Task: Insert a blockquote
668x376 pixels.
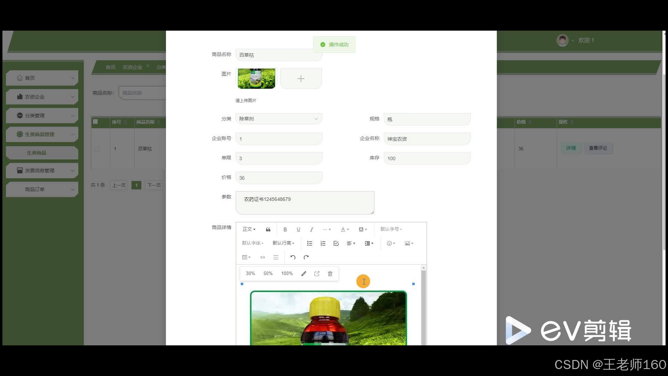Action: tap(268, 229)
